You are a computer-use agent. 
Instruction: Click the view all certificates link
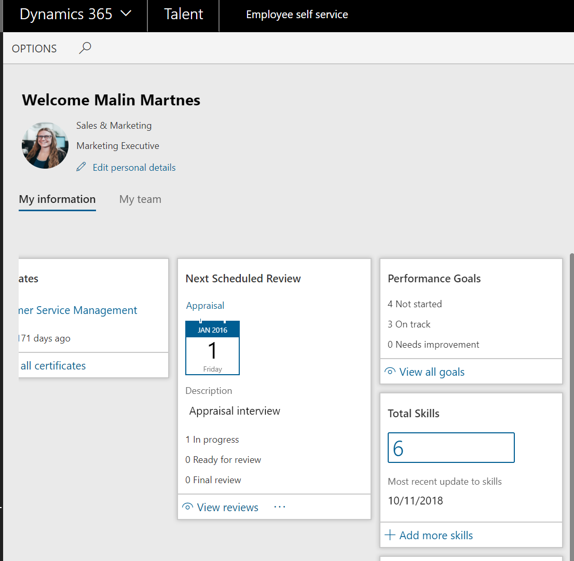tap(53, 366)
